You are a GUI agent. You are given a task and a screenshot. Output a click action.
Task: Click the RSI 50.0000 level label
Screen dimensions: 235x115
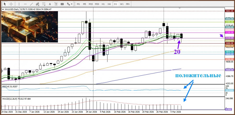pos(230,90)
